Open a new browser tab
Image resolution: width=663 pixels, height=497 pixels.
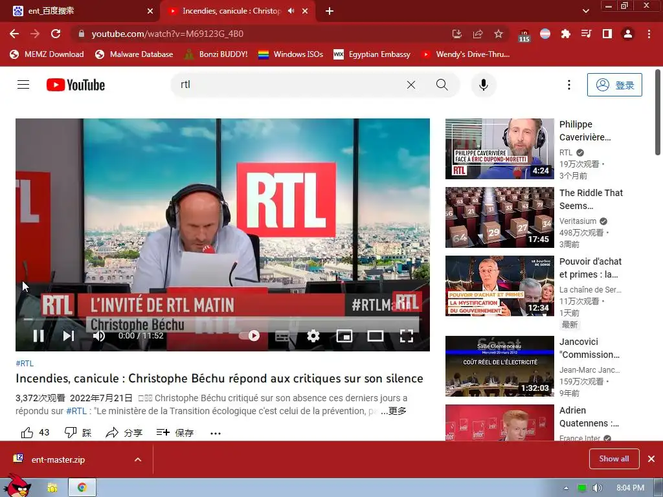330,11
